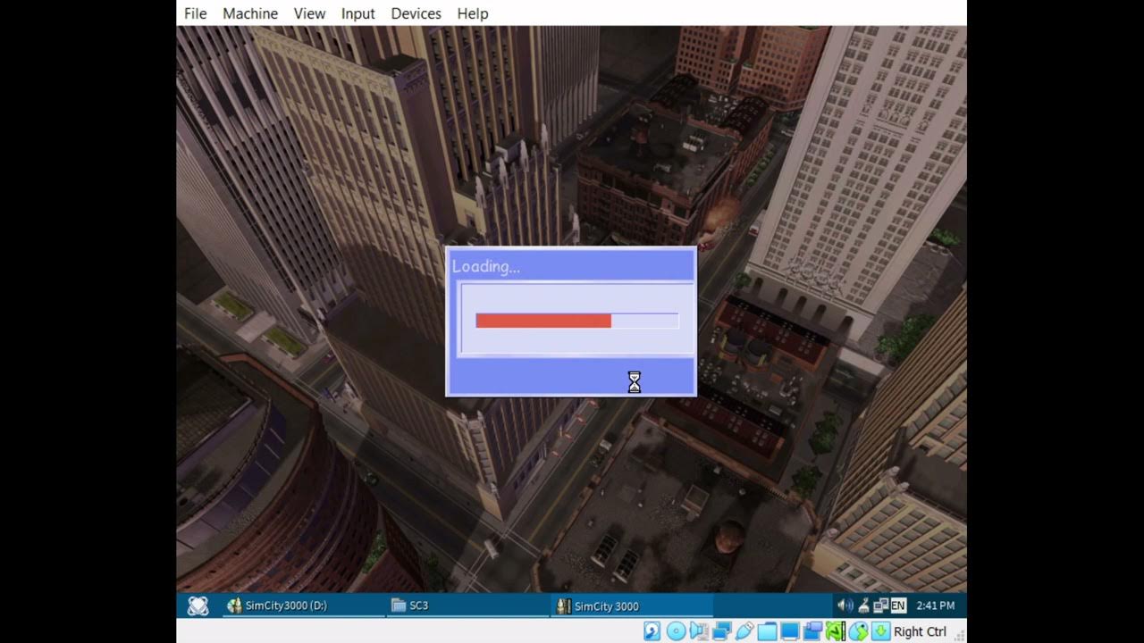The height and width of the screenshot is (643, 1144).
Task: Open the View menu
Action: (x=309, y=13)
